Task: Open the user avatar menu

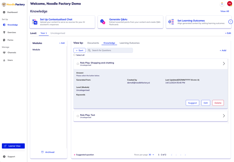Action: click(x=229, y=4)
